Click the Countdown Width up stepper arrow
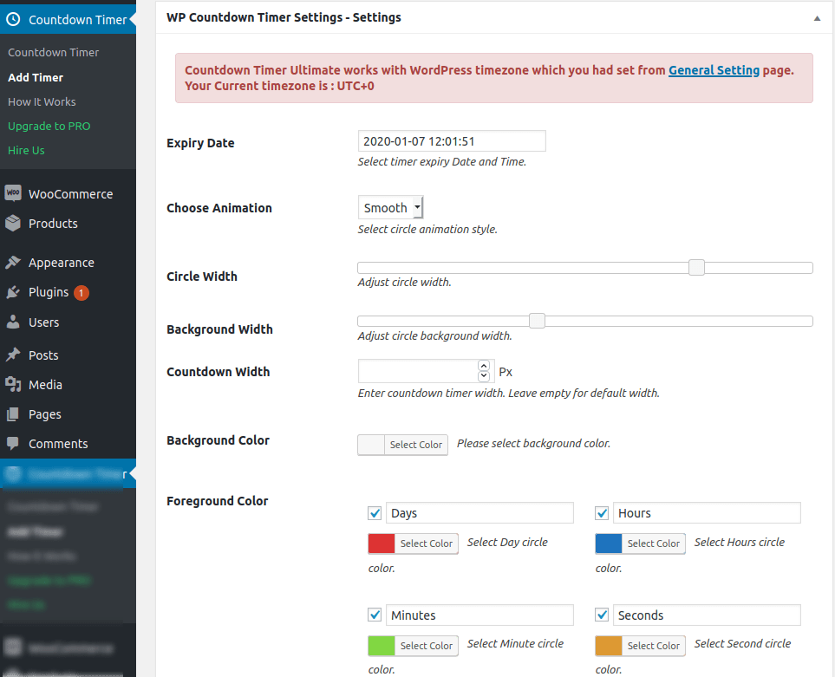The width and height of the screenshot is (835, 677). click(484, 365)
